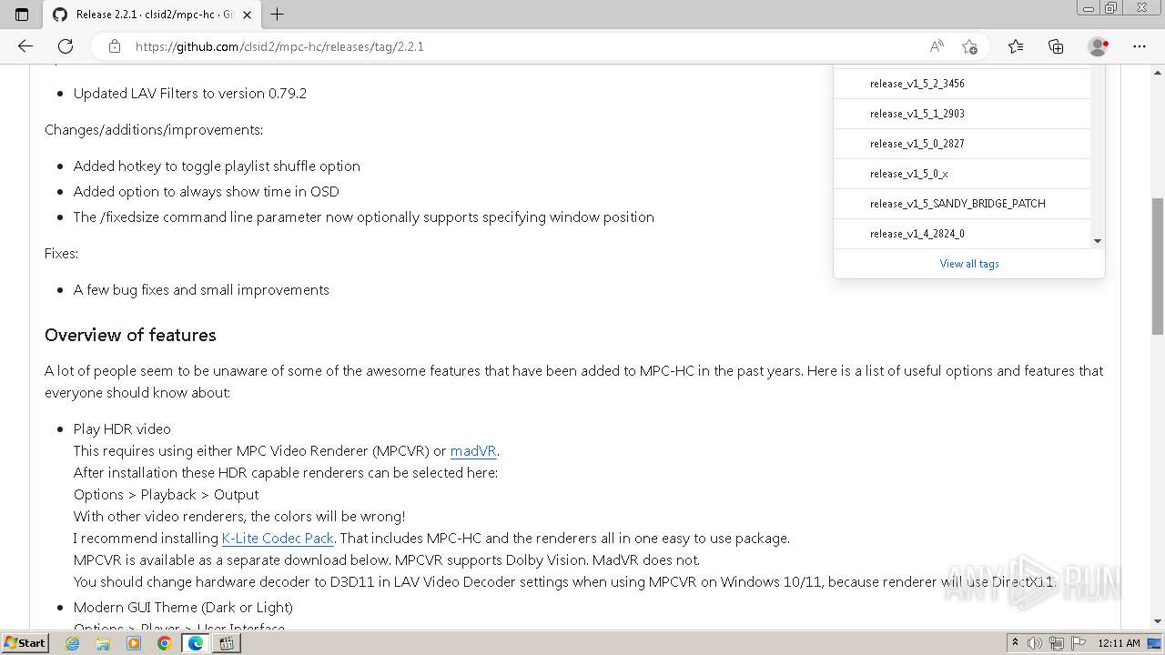Click 'Modern GUI Theme (Dark or Light)' item

click(x=183, y=608)
